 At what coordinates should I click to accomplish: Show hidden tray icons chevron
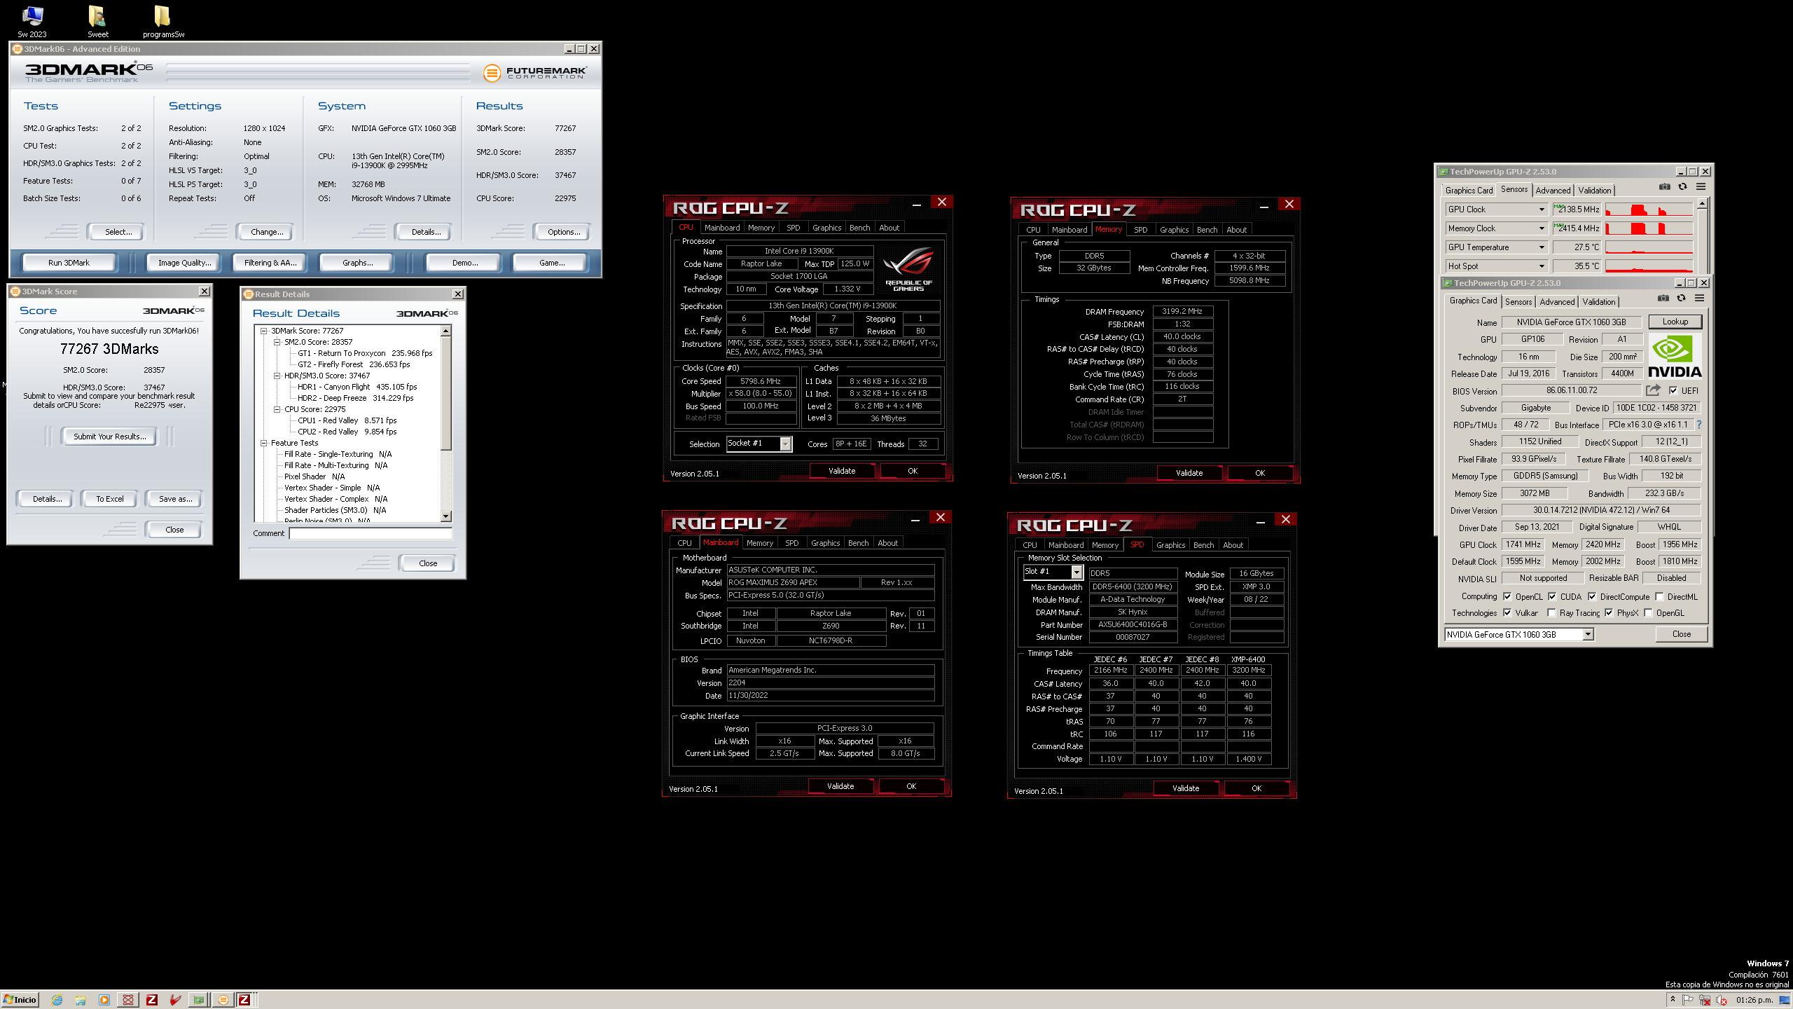[x=1673, y=1000]
